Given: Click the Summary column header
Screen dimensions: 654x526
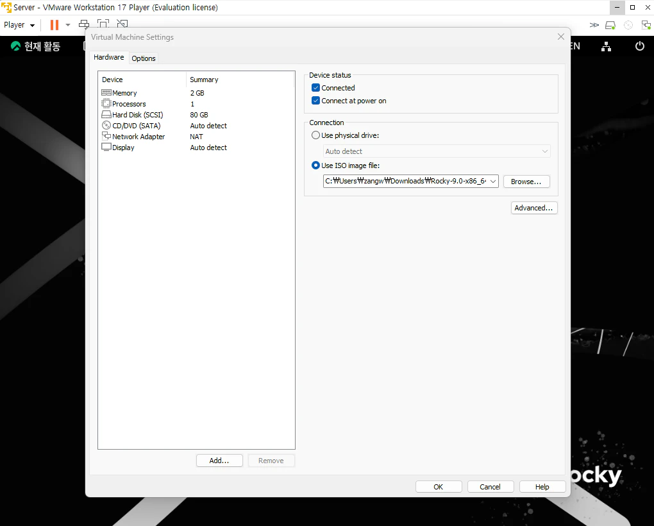Looking at the screenshot, I should point(240,80).
